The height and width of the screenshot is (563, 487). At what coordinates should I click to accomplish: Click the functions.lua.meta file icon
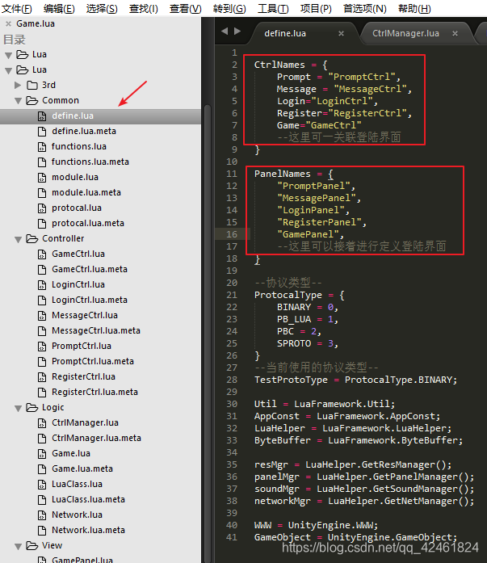click(42, 162)
